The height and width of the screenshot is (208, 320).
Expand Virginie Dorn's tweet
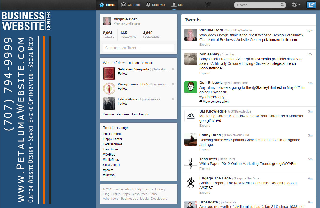pos(205,45)
